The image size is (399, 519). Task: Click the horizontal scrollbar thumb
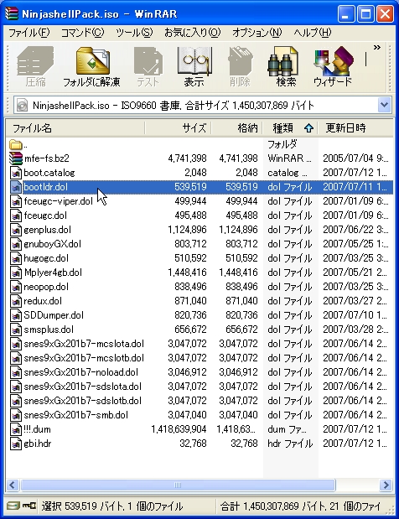pos(178,485)
